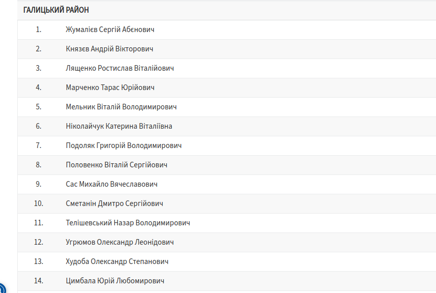
Task: Select the ГАЛИЦЬКИЙ РАЙОН header row
Action: 227,10
